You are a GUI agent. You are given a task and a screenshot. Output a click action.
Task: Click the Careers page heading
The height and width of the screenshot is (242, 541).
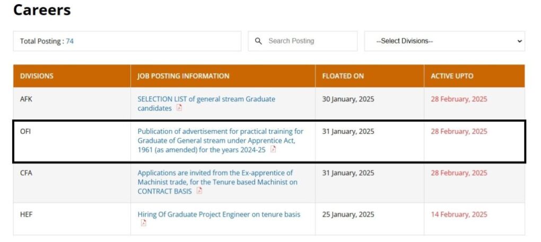click(x=42, y=10)
